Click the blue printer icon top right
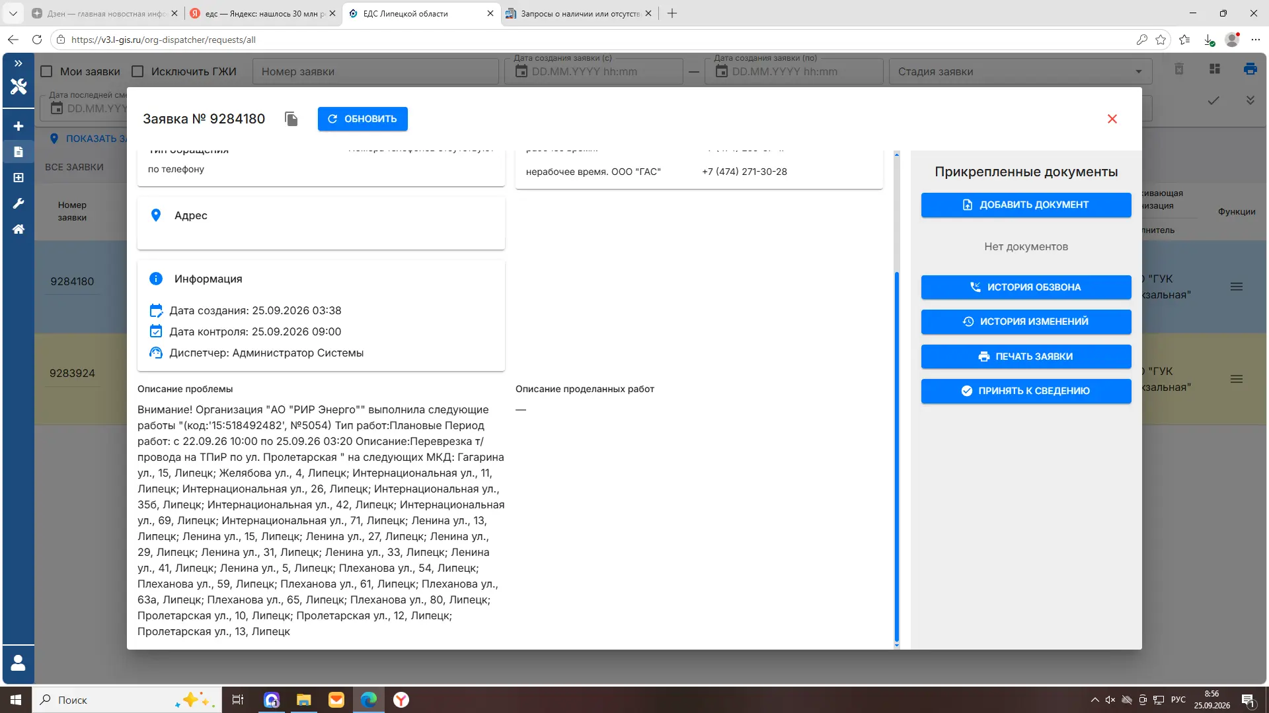This screenshot has height=713, width=1269. [x=1250, y=69]
